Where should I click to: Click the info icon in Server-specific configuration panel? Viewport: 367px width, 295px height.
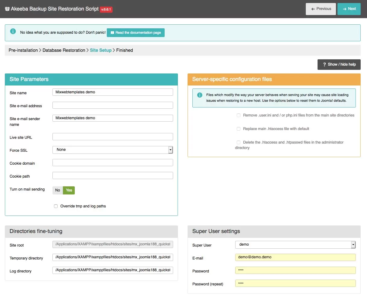(199, 95)
